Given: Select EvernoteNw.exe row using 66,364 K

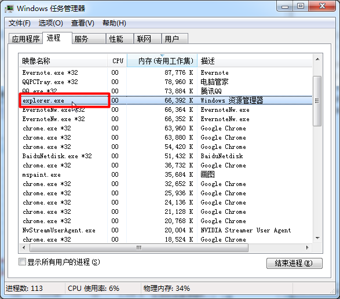Looking at the screenshot, I should pyautogui.click(x=166, y=110).
